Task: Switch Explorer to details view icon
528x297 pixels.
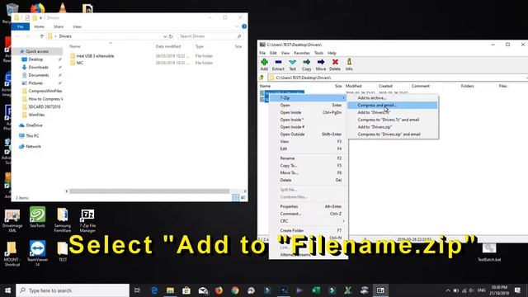Action: click(236, 198)
